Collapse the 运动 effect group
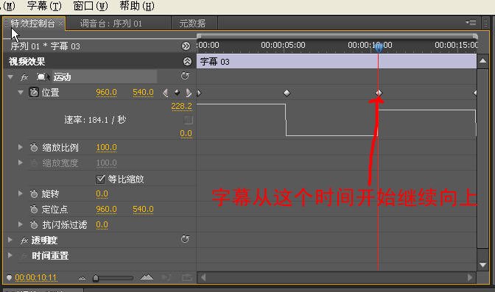 (x=10, y=77)
